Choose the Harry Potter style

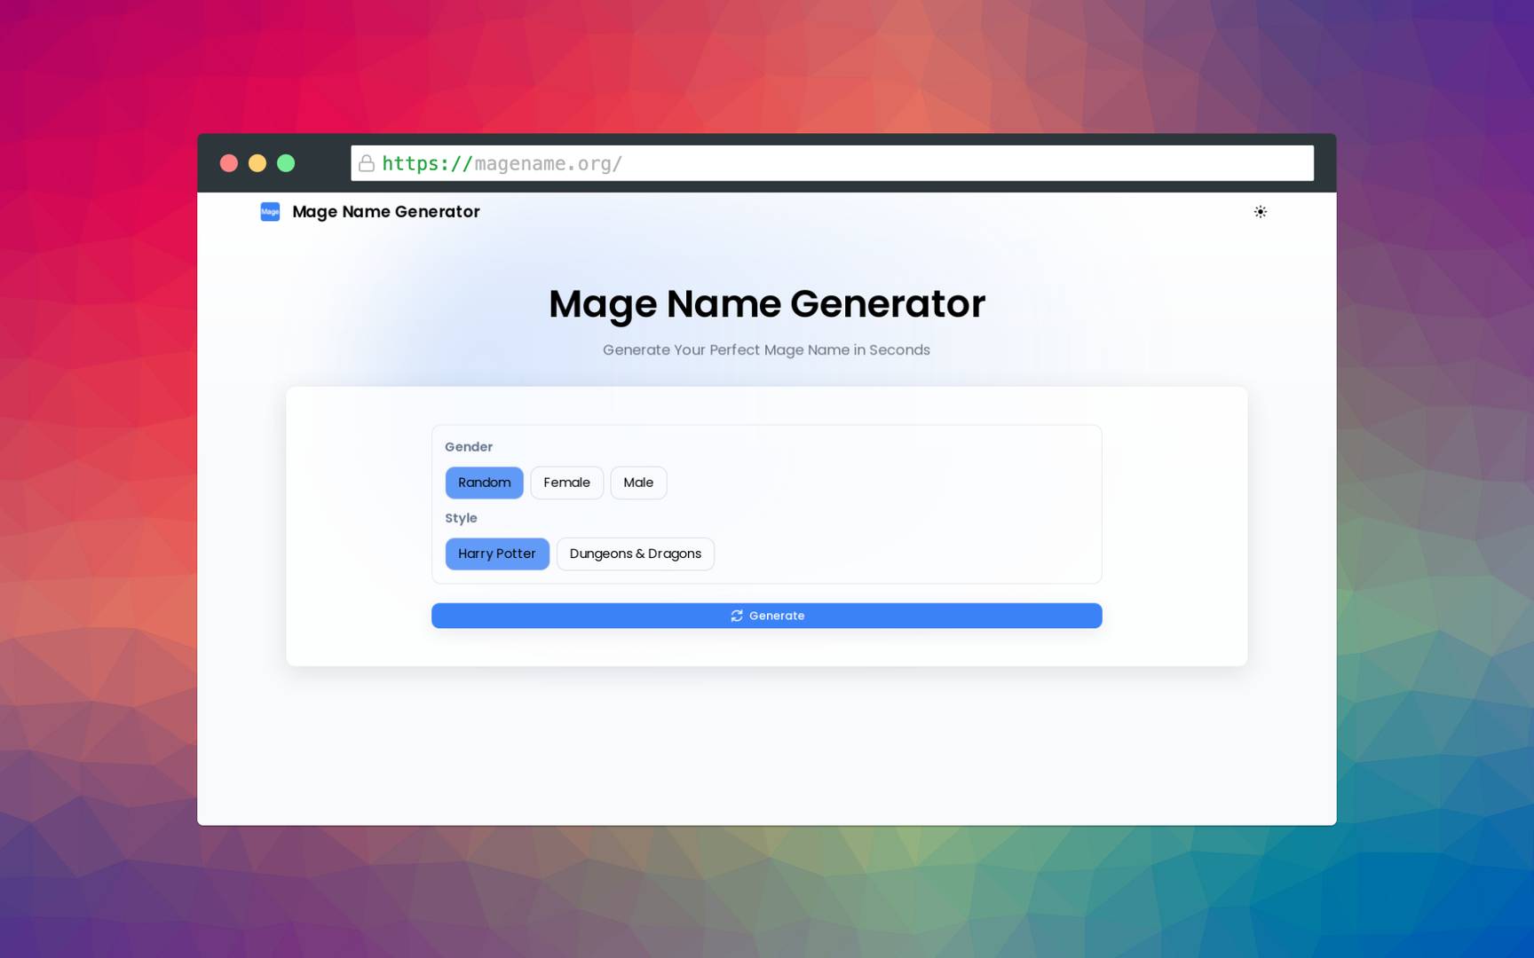[497, 554]
